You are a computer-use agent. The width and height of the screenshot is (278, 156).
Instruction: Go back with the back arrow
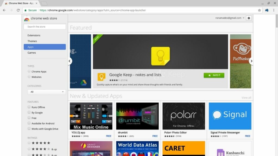point(4,10)
